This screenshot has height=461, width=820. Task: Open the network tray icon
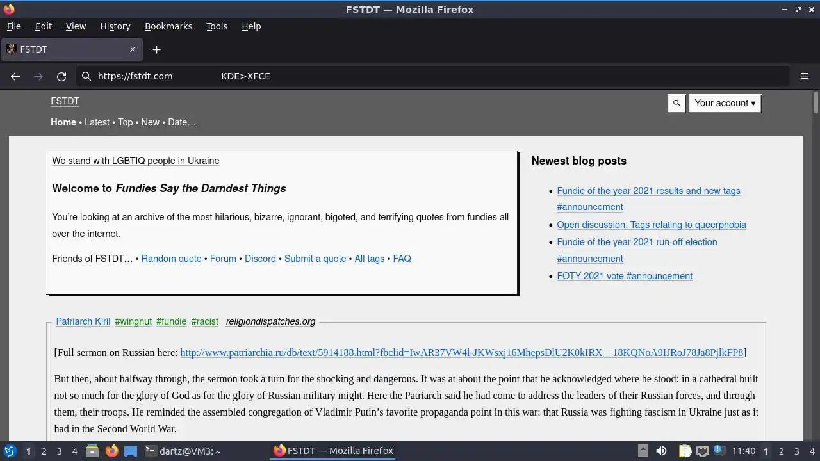click(702, 451)
